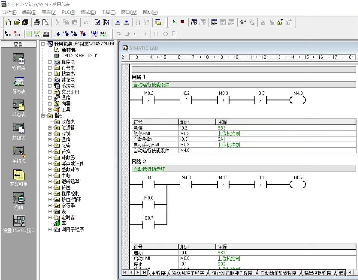Collapse the 指令 tree node

point(43,116)
